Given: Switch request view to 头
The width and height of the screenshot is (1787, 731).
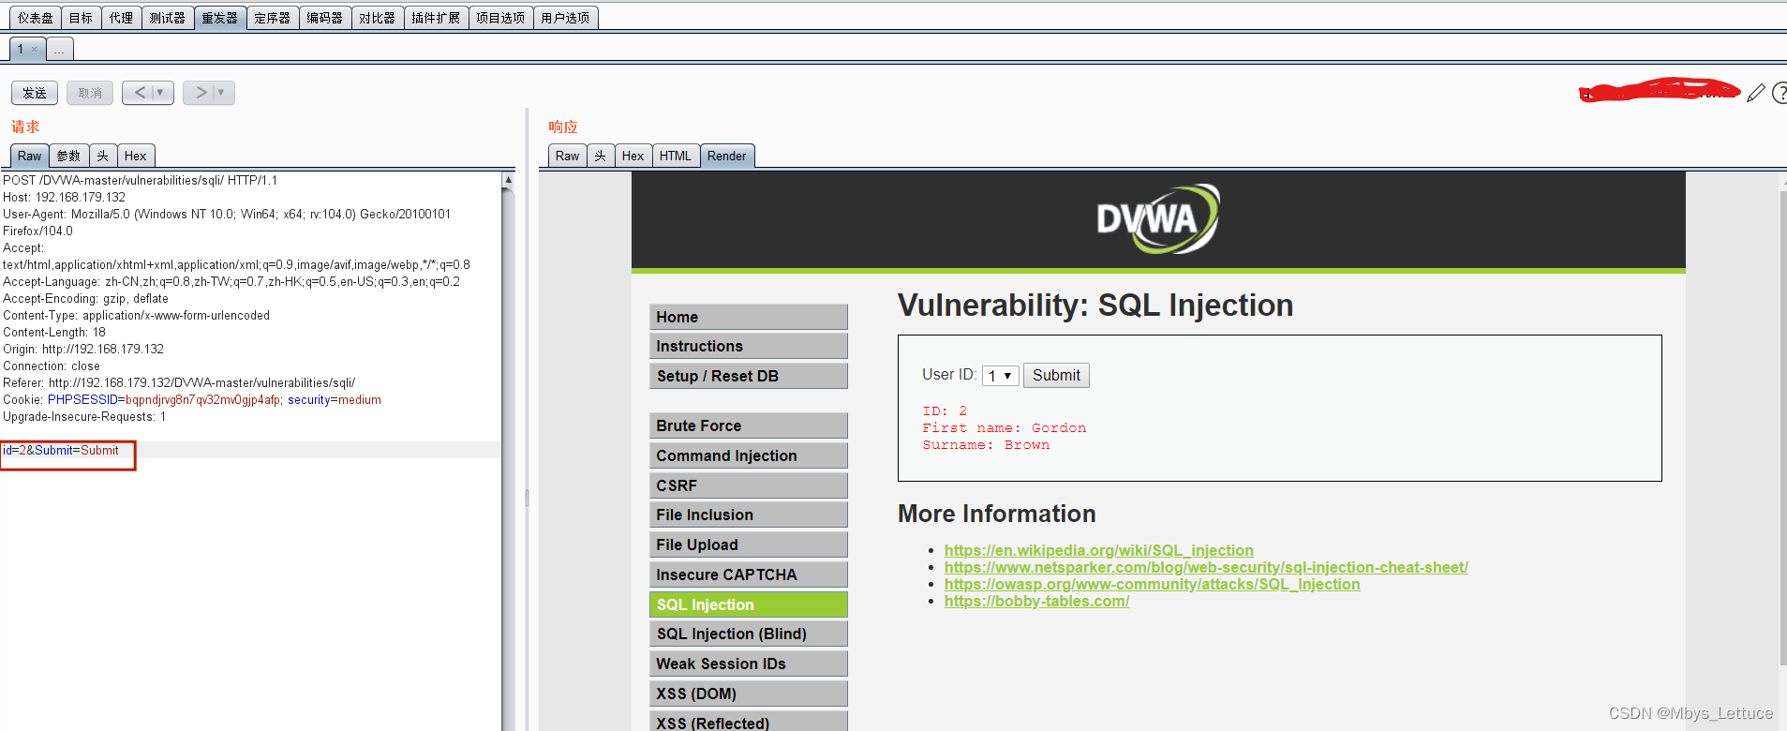Looking at the screenshot, I should tap(103, 156).
